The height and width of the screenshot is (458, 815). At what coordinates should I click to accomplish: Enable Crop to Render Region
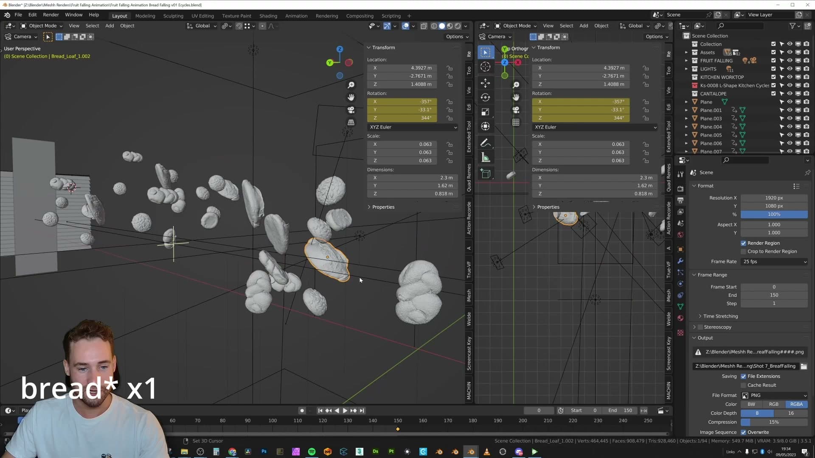coord(743,252)
